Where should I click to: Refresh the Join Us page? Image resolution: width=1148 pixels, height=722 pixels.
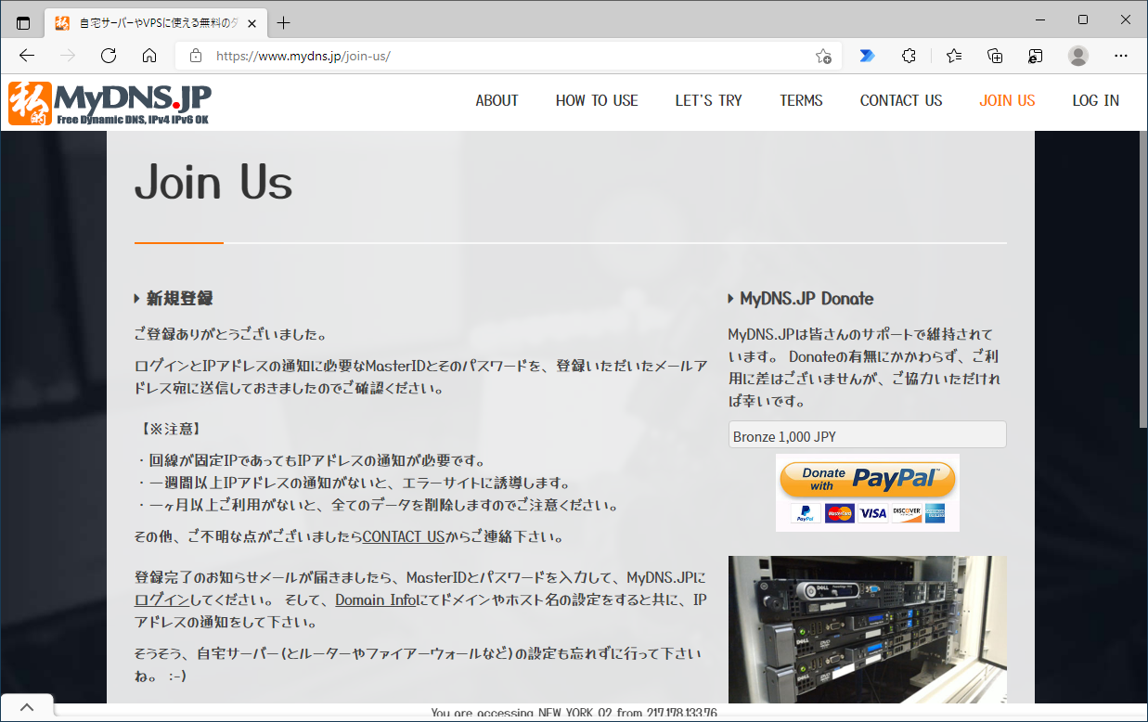click(108, 56)
